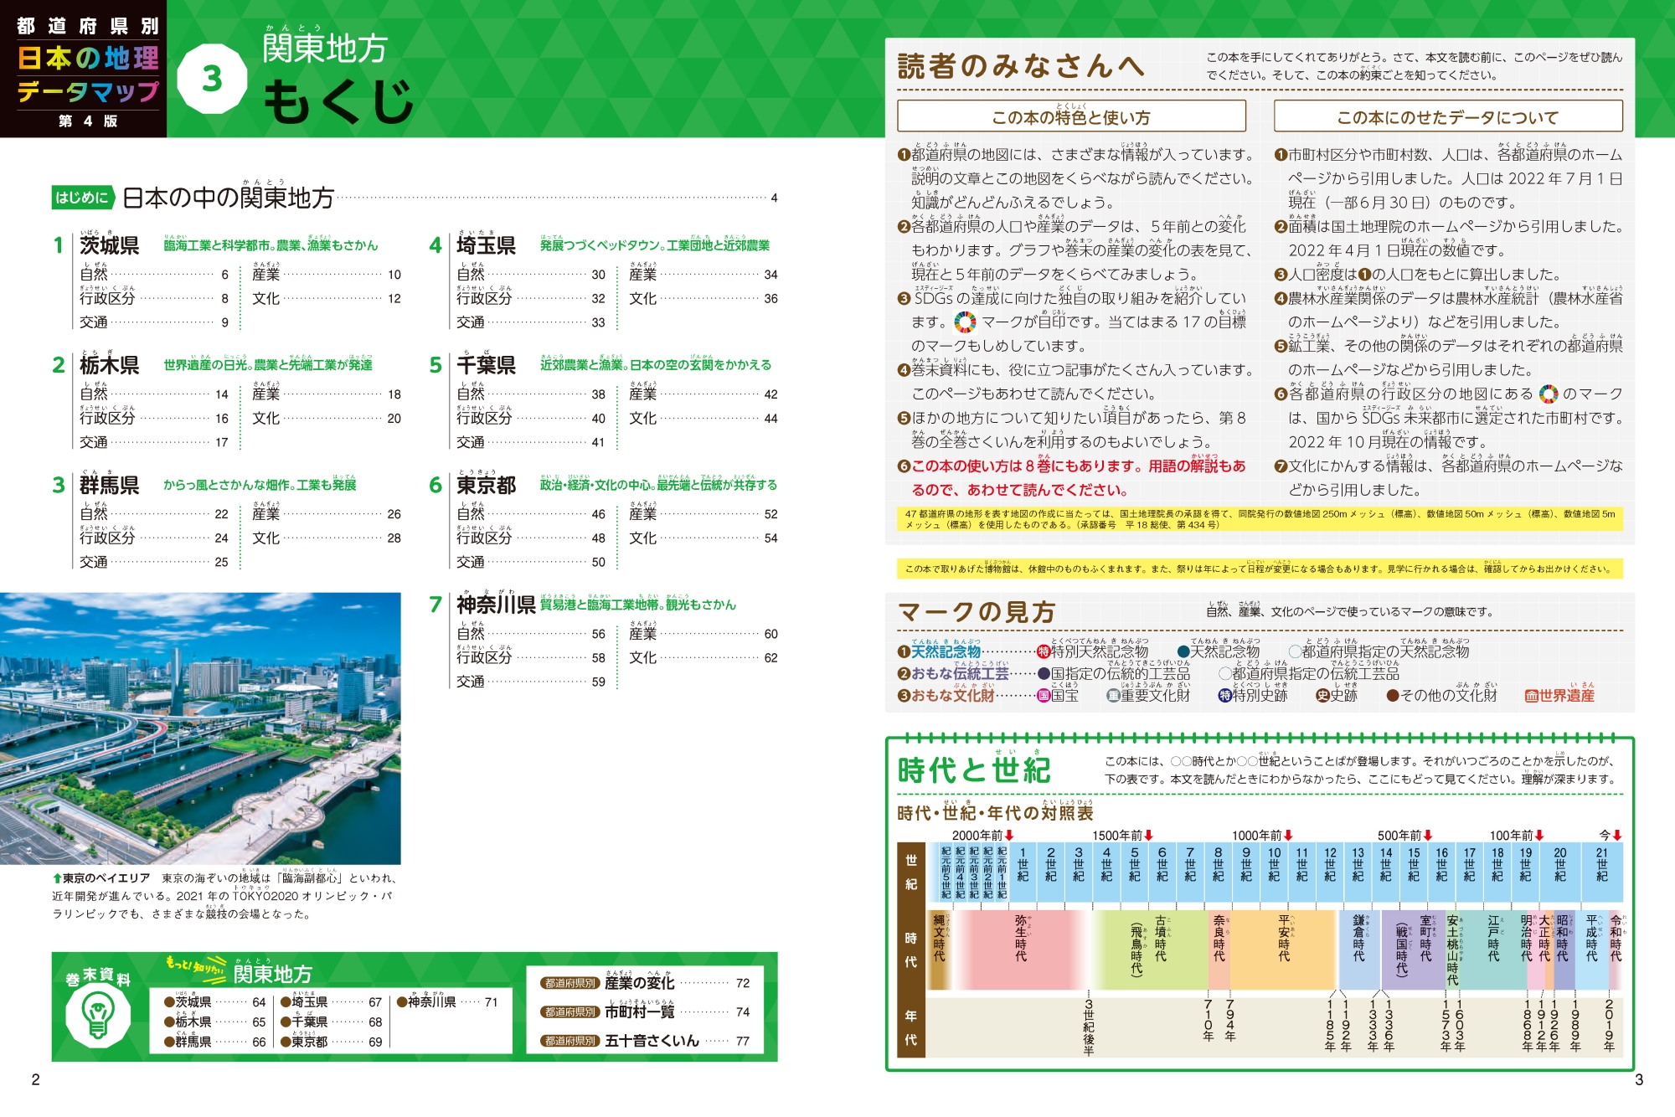The image size is (1675, 1117).
Task: Click the 国宝 legend mark
Action: click(1044, 695)
